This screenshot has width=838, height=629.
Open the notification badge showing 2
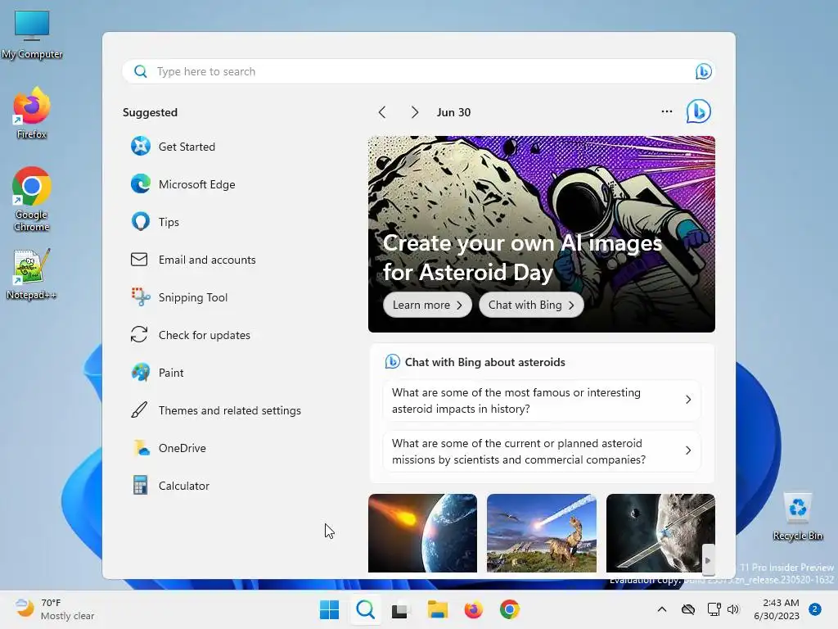[x=816, y=609]
